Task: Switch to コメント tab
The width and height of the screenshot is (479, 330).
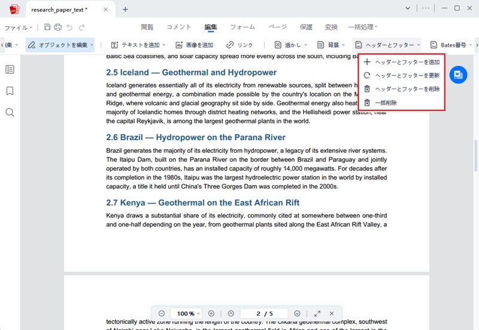Action: pos(178,27)
